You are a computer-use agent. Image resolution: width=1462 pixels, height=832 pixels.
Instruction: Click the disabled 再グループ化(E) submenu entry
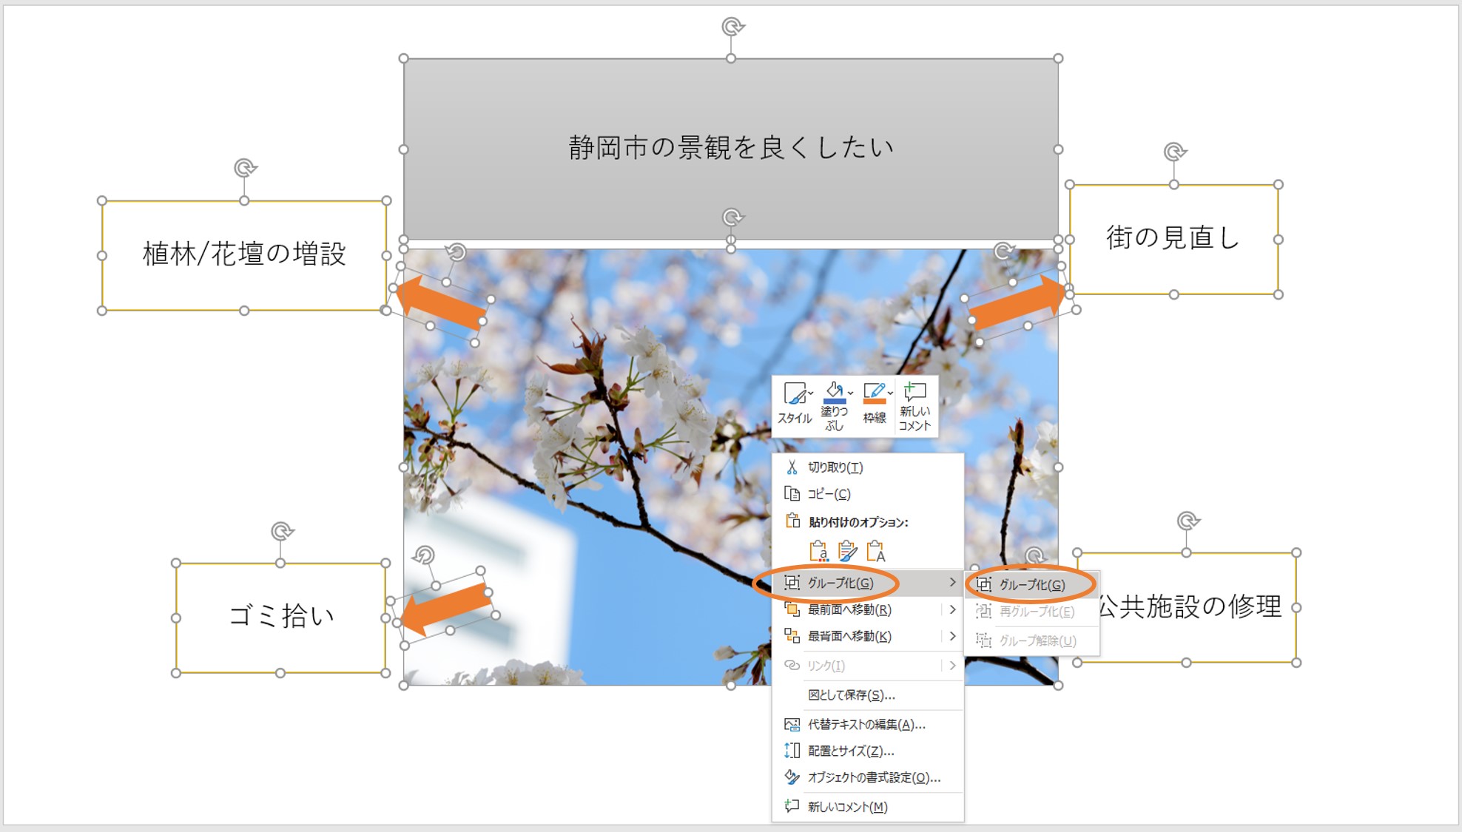tap(1031, 612)
